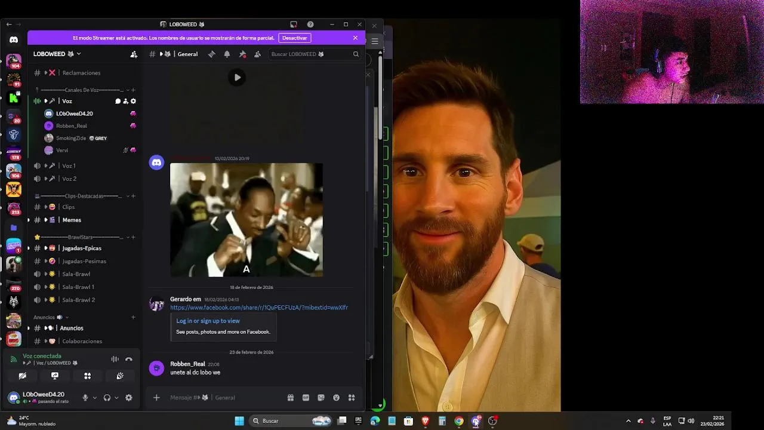Image resolution: width=764 pixels, height=430 pixels.
Task: Toggle noise suppression waveform icon
Action: pos(115,359)
